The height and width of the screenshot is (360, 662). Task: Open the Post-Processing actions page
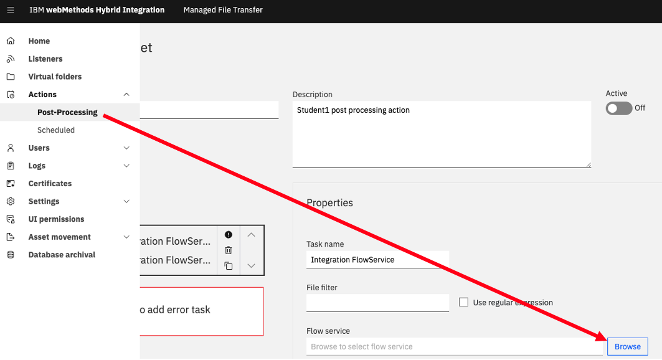tap(67, 112)
